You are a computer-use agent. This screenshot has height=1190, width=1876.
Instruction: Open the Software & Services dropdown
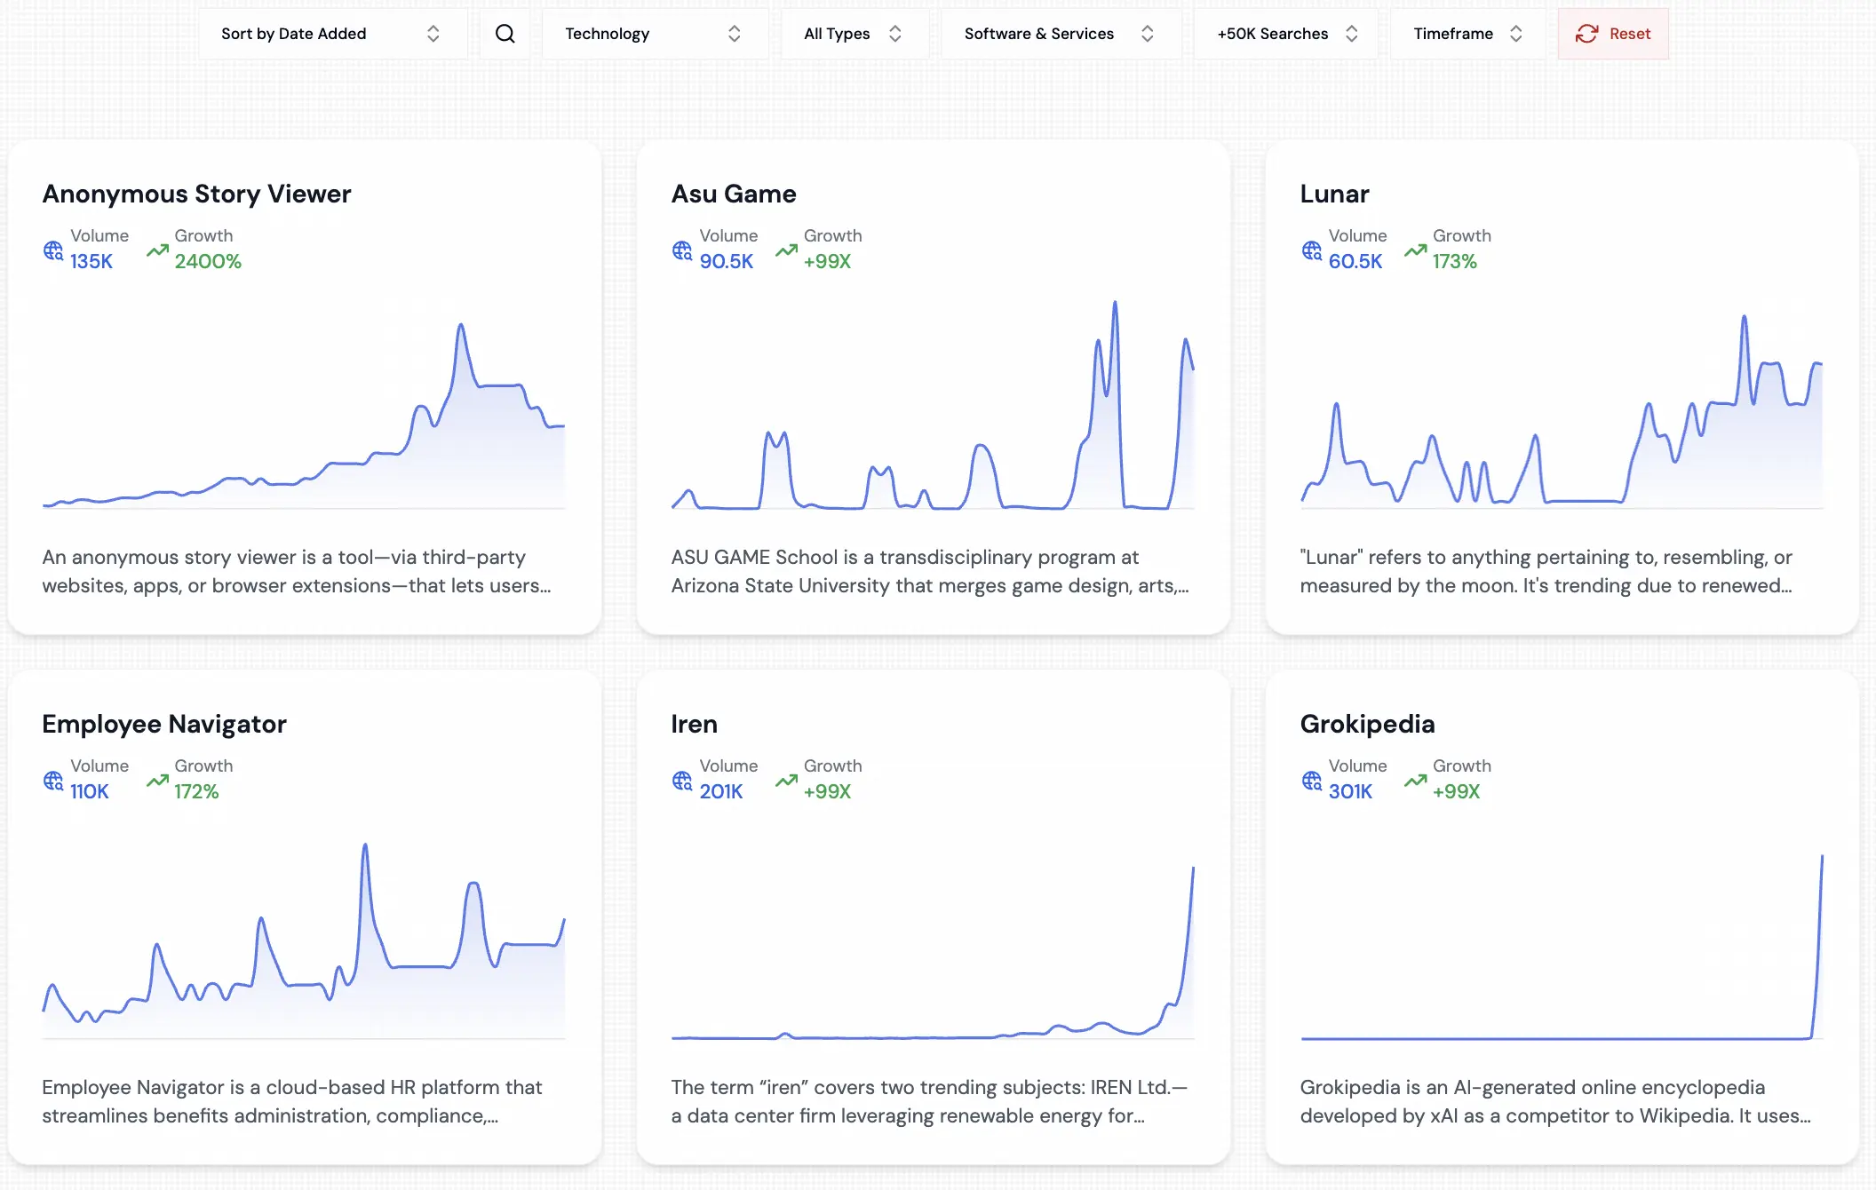coord(1059,34)
